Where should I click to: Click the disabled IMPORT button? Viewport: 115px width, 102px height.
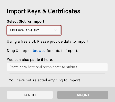pyautogui.click(x=83, y=95)
